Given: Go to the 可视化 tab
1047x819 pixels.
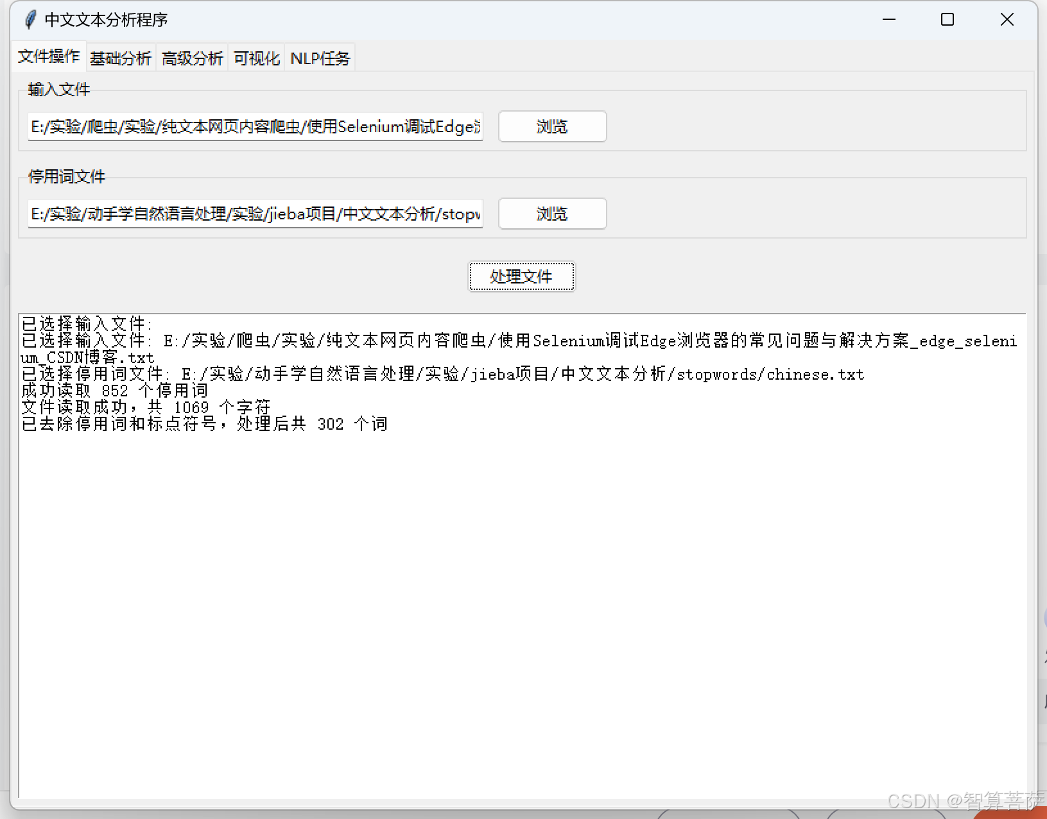Looking at the screenshot, I should (x=256, y=59).
